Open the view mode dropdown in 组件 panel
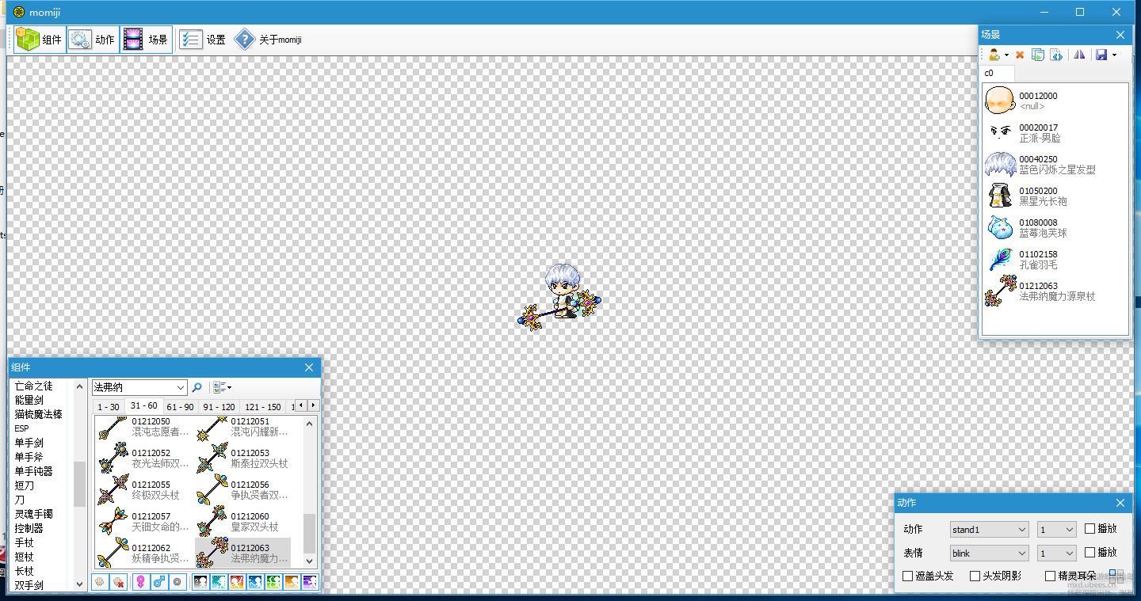 click(222, 387)
